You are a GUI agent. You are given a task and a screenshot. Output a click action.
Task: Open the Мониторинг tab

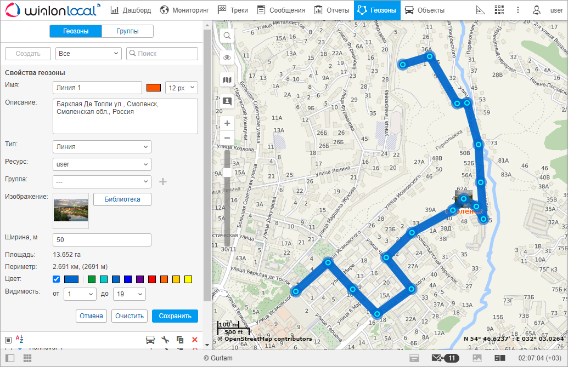tap(185, 10)
